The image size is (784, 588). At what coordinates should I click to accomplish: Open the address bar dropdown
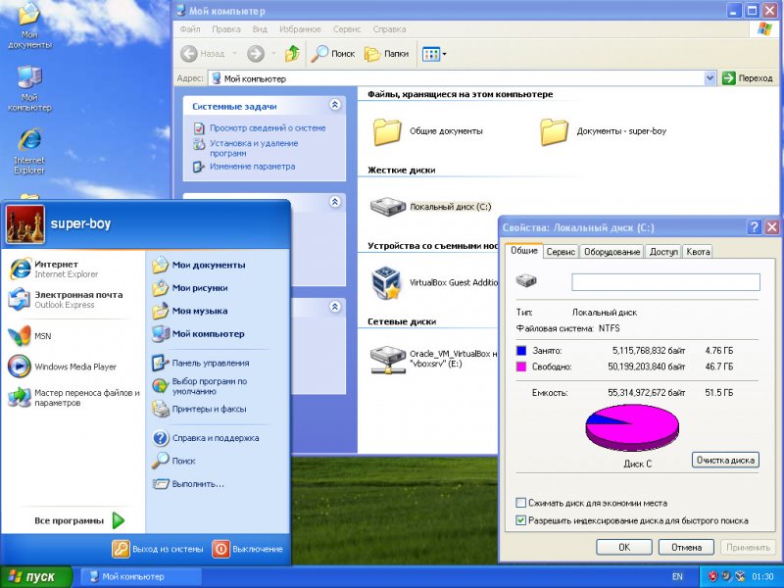tap(710, 78)
